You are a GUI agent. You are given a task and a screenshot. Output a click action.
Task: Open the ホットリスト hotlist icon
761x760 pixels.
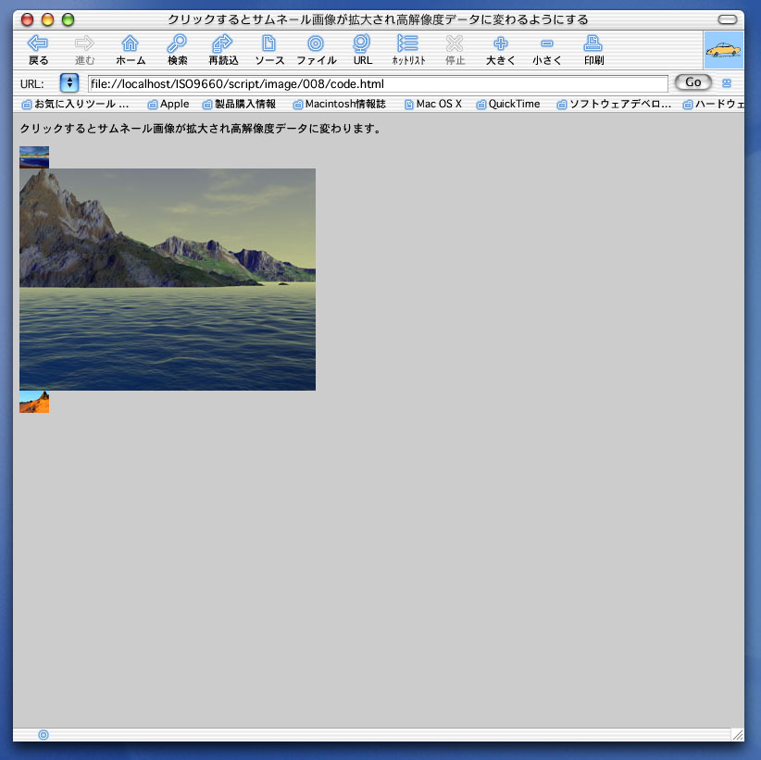click(407, 44)
